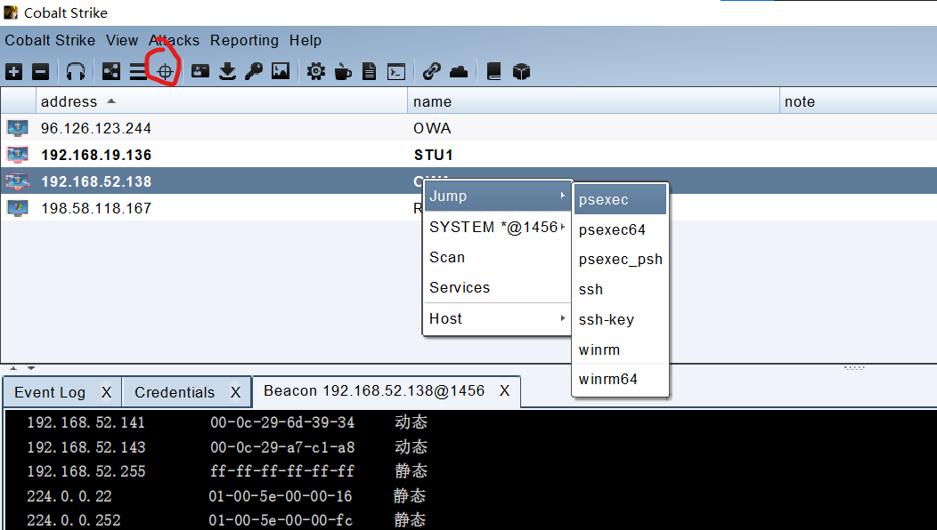Click the coffee cup Java applet icon

[x=343, y=72]
